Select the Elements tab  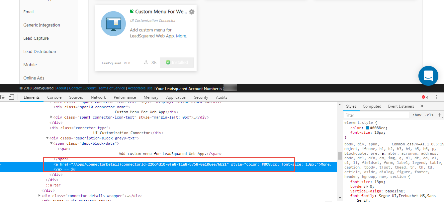tap(32, 97)
